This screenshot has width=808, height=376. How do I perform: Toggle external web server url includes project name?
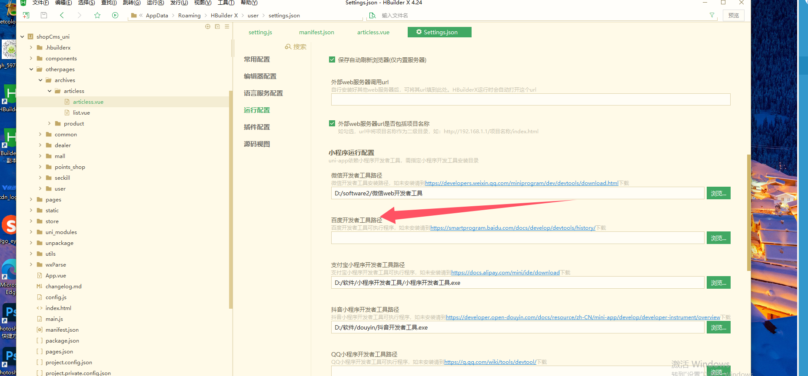pyautogui.click(x=332, y=123)
